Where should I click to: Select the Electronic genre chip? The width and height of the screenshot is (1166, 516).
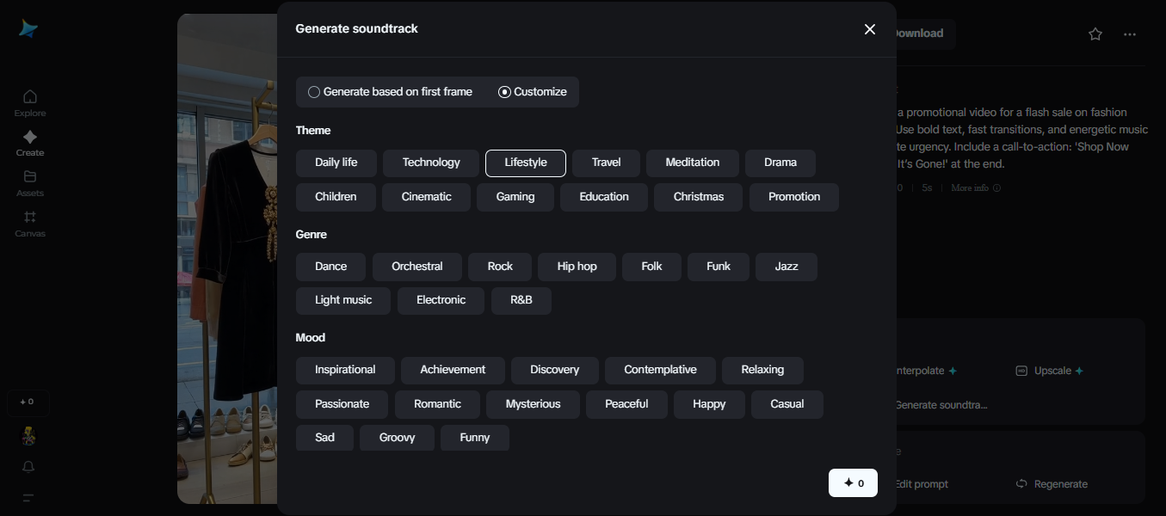pyautogui.click(x=441, y=300)
